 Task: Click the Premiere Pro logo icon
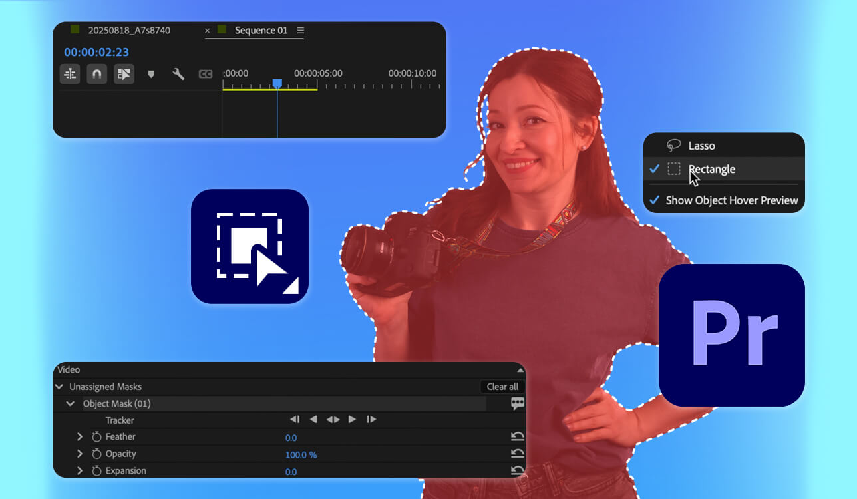coord(730,335)
